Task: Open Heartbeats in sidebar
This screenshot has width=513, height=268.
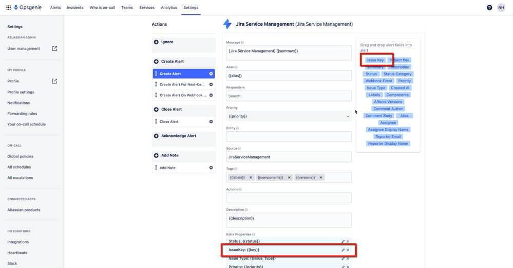Action: (x=17, y=253)
